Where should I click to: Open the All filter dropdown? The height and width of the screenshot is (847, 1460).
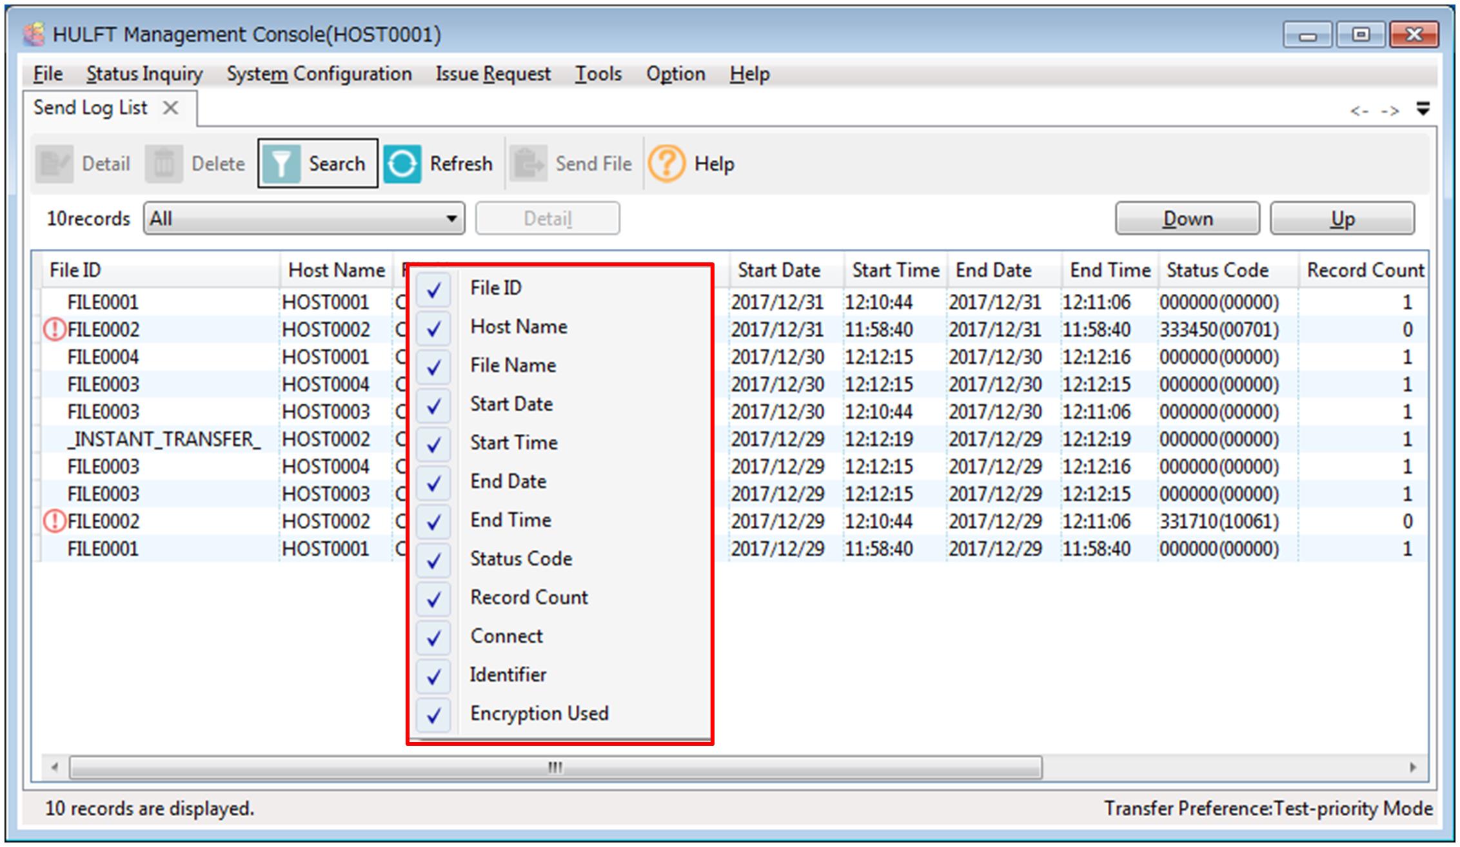pos(304,219)
